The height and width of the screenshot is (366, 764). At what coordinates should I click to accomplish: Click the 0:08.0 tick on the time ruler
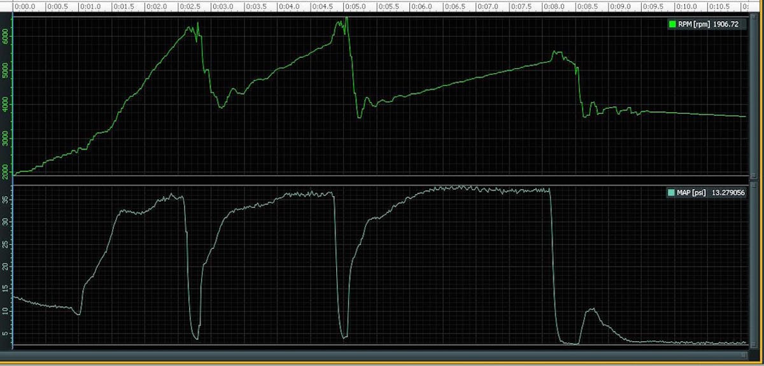(x=553, y=6)
